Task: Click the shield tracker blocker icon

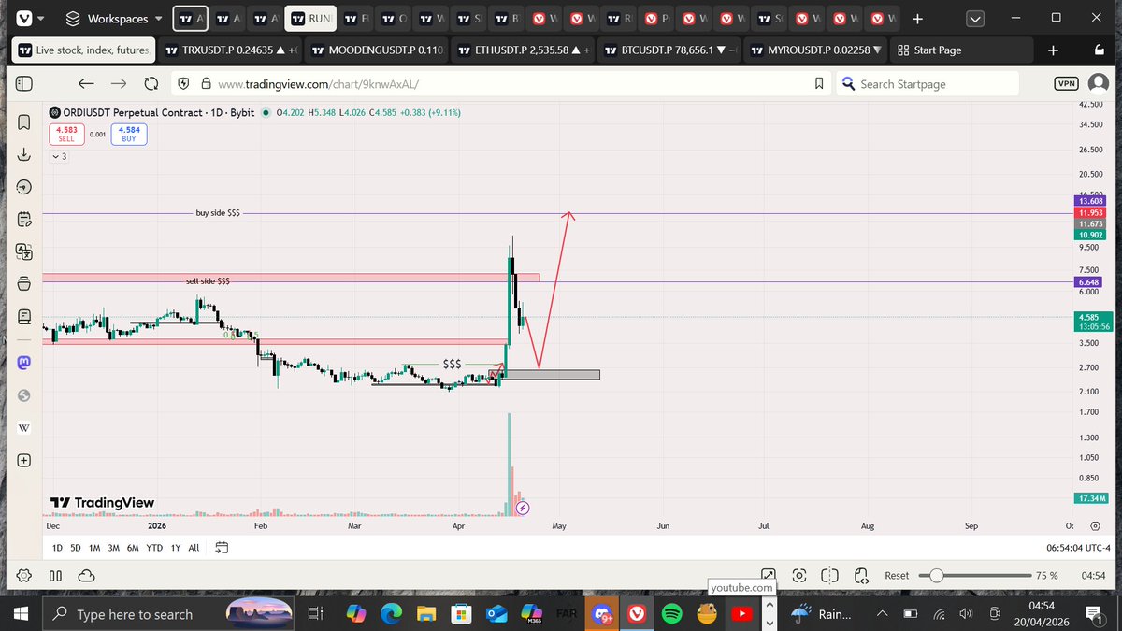Action: click(181, 83)
